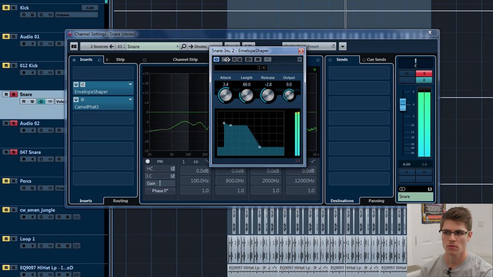493x277 pixels.
Task: Enable record on the 047 Snare track
Action: click(24, 159)
